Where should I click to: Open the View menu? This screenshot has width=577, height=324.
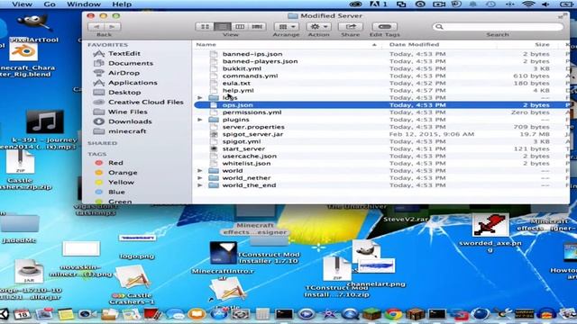point(22,4)
